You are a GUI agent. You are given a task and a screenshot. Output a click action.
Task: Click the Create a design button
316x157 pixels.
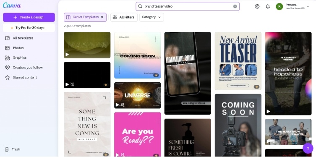pos(29,17)
